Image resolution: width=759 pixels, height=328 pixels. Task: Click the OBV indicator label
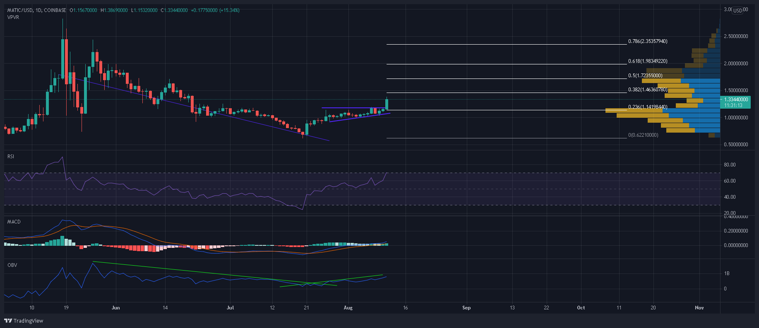pos(12,265)
